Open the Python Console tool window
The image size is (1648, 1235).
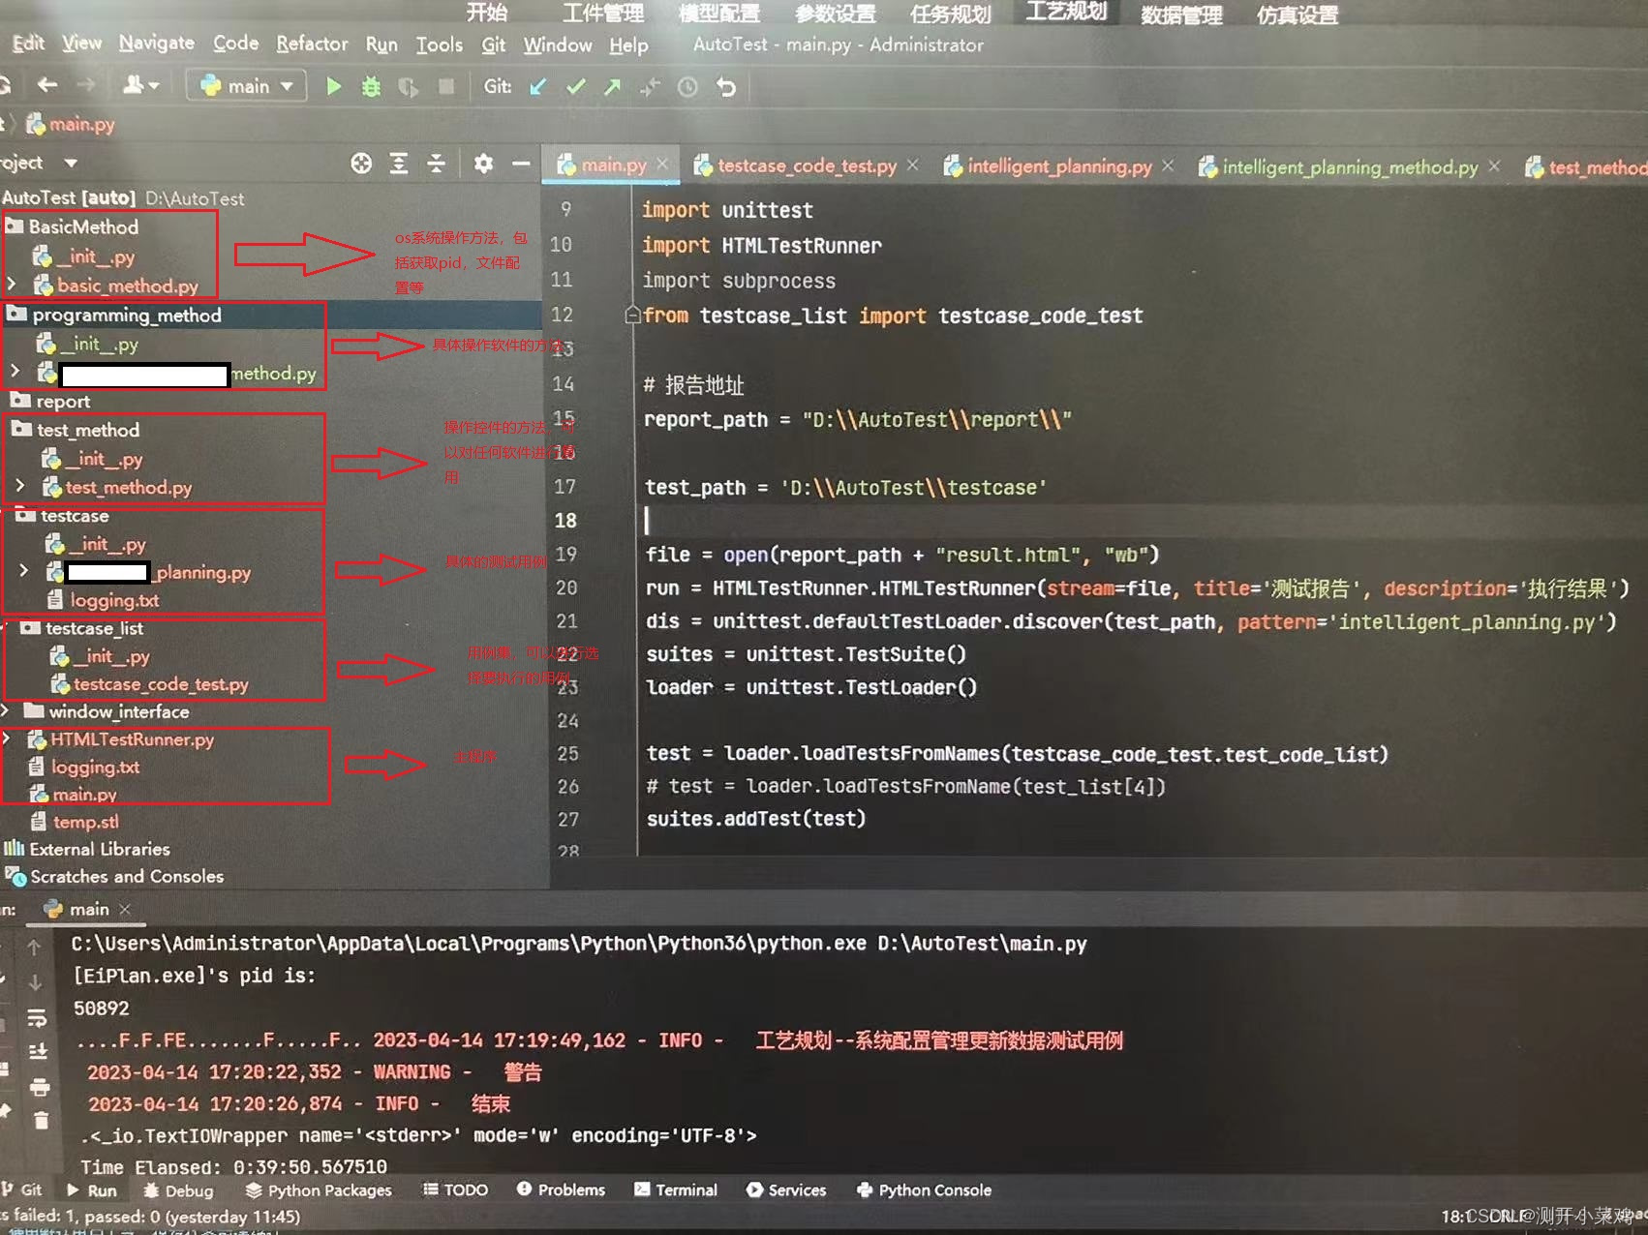923,1190
